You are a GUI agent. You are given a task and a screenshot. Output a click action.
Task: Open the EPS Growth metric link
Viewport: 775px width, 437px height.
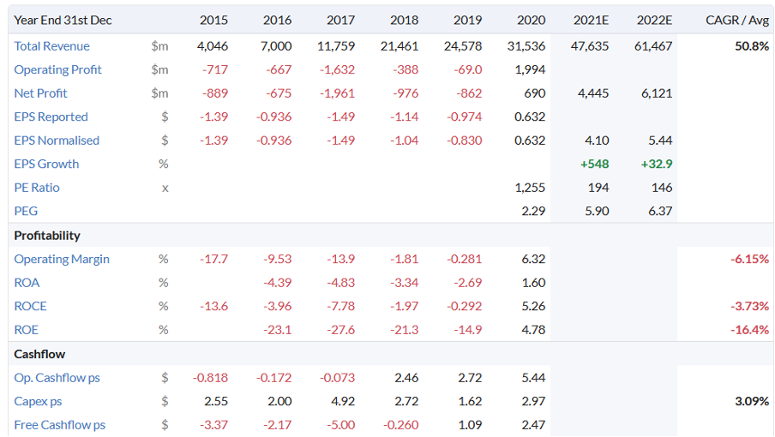[46, 164]
